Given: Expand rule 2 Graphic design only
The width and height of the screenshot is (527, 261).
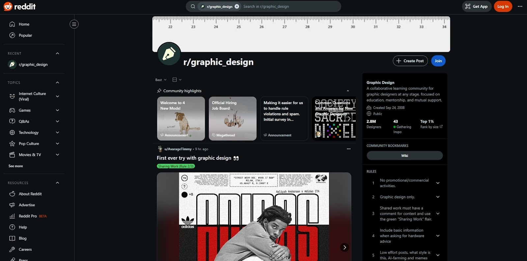Looking at the screenshot, I should (x=438, y=197).
